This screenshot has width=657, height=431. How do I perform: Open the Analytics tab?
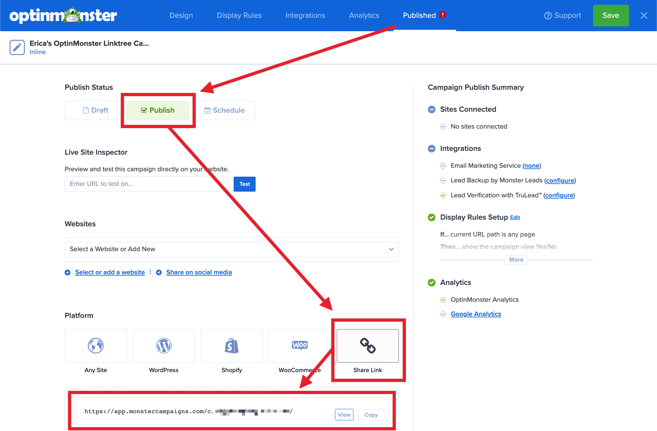(364, 15)
